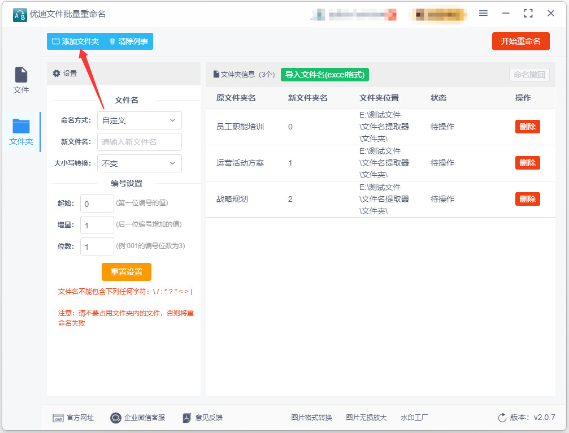Delete the 运营活动方案 folder row
The height and width of the screenshot is (433, 569).
coord(528,163)
